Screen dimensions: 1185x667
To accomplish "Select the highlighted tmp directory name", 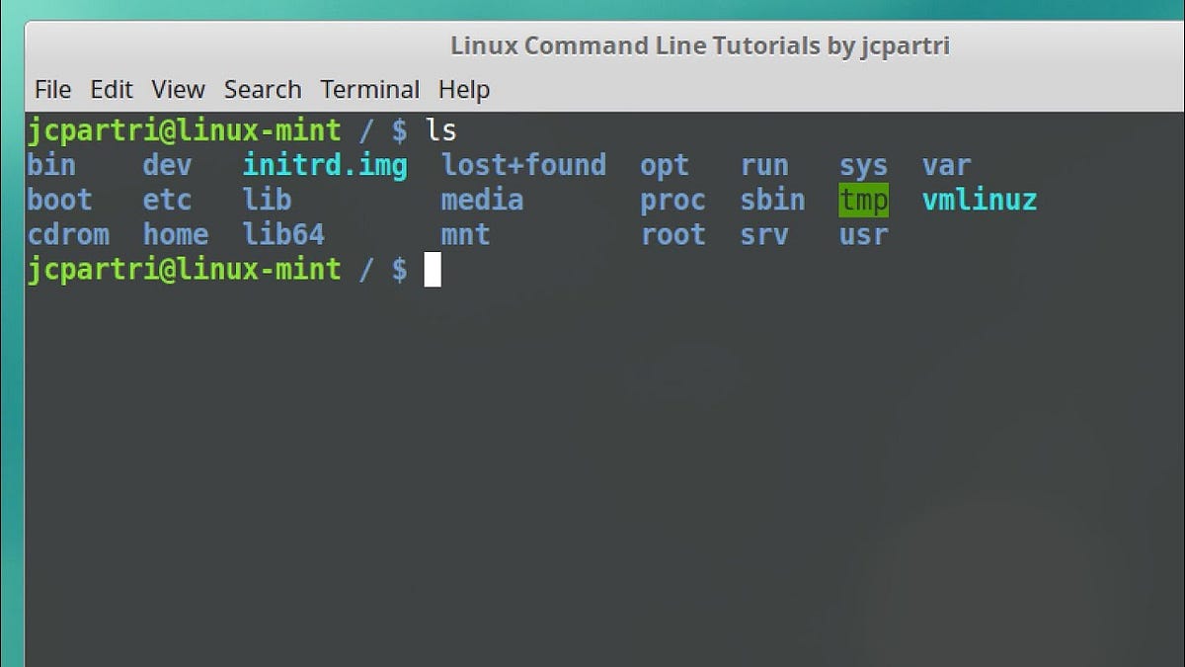I will pyautogui.click(x=863, y=200).
